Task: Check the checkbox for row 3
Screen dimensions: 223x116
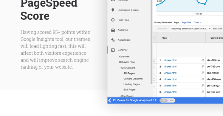Action: coord(154,73)
